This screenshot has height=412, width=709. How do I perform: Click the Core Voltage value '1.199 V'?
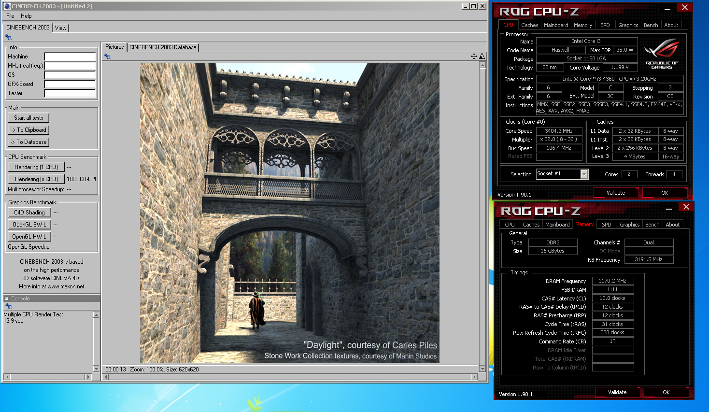click(x=620, y=67)
